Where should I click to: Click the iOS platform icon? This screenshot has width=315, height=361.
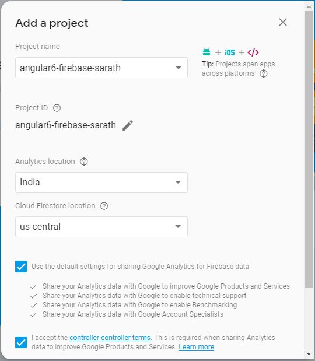[230, 52]
